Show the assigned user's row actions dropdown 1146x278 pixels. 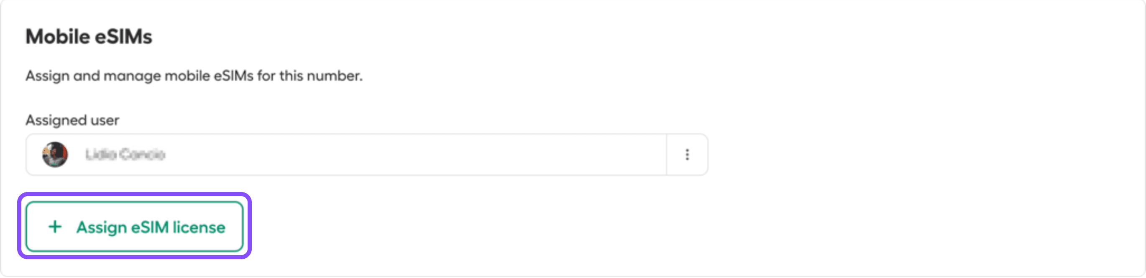(x=687, y=154)
